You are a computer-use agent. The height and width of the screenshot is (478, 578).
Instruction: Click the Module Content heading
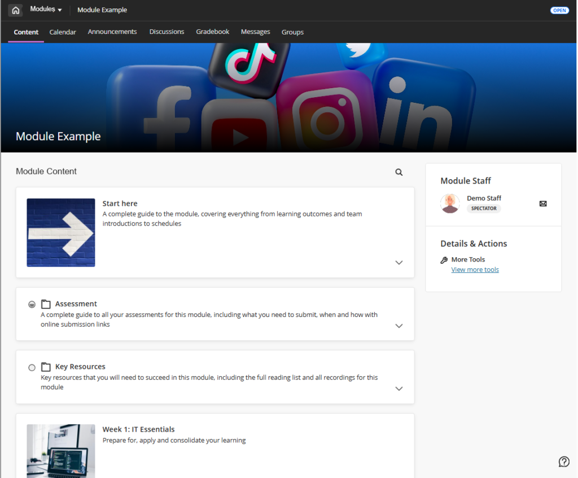point(46,171)
